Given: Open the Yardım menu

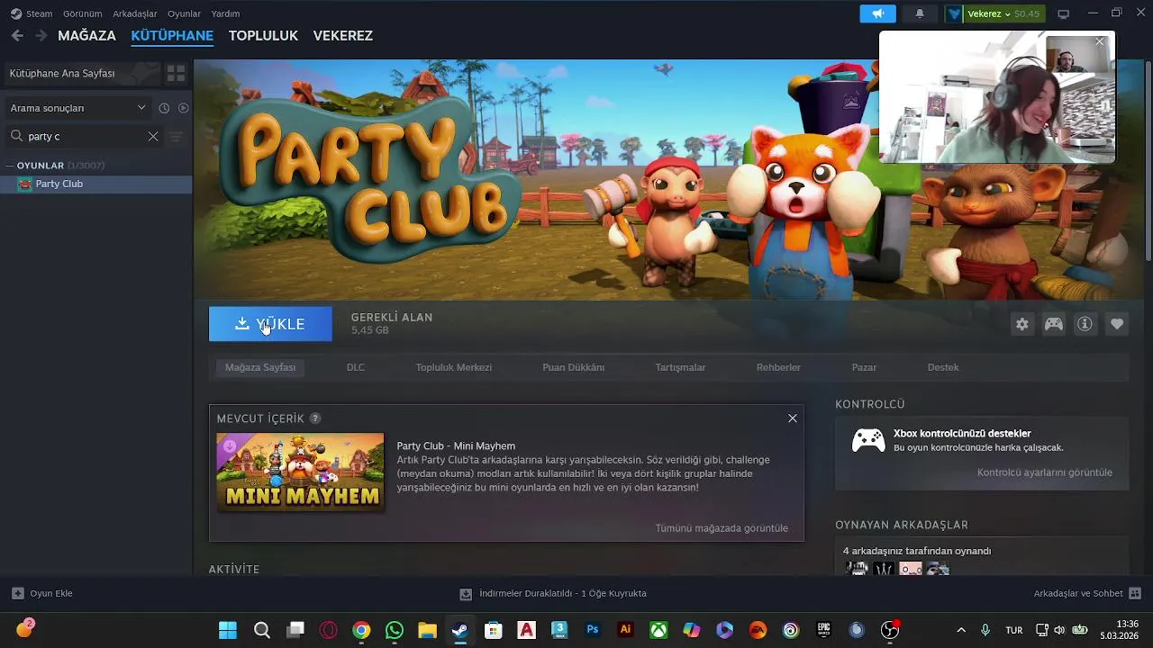Looking at the screenshot, I should tap(225, 13).
